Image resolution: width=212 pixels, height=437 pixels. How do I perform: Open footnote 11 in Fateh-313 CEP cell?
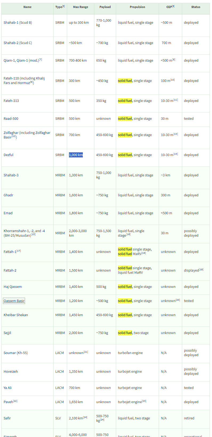coord(176,100)
